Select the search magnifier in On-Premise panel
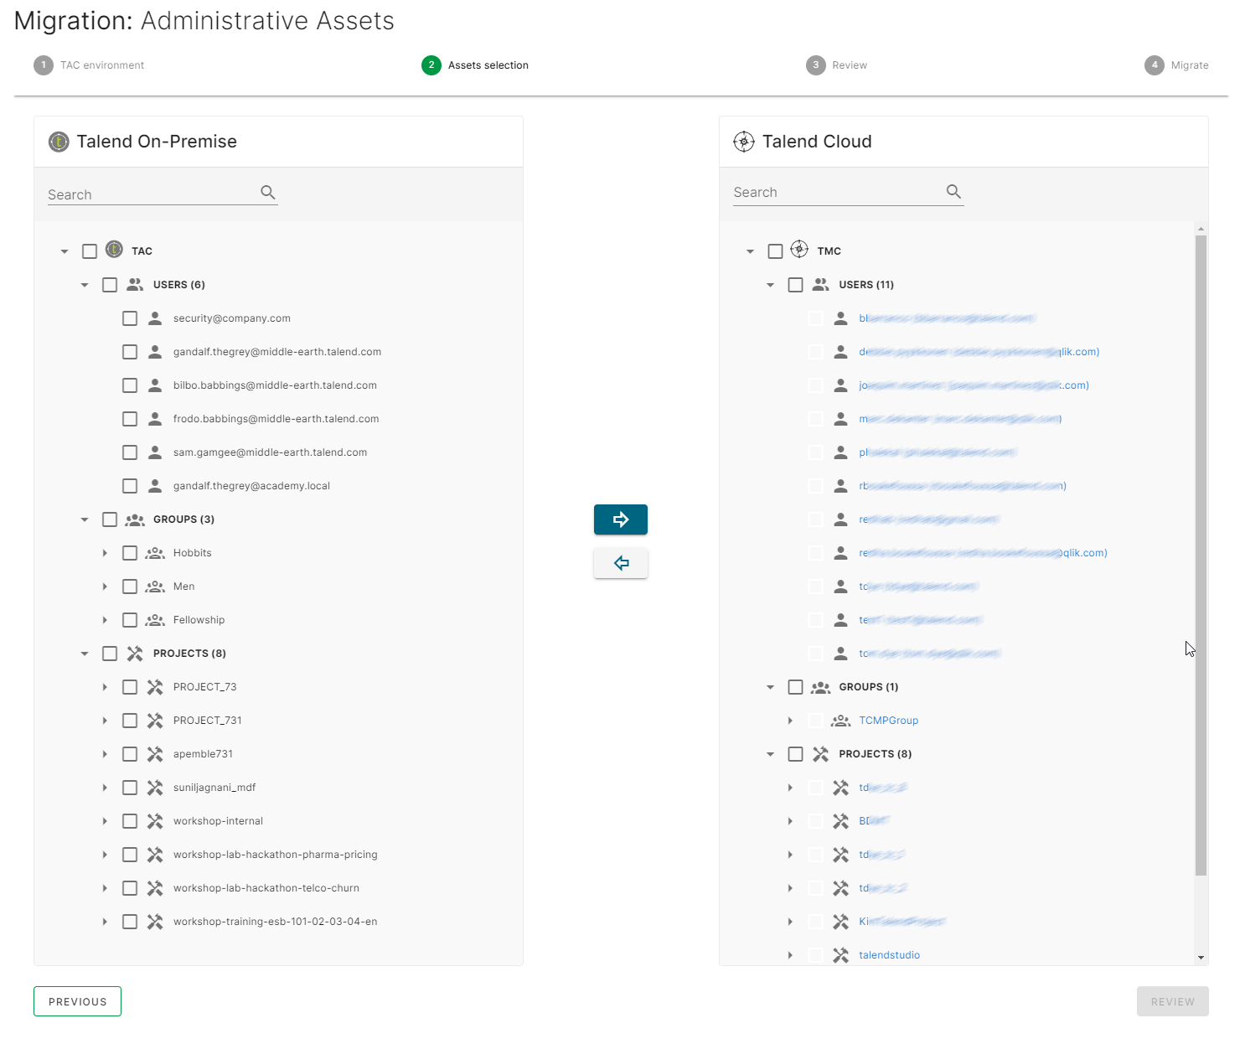 point(268,192)
